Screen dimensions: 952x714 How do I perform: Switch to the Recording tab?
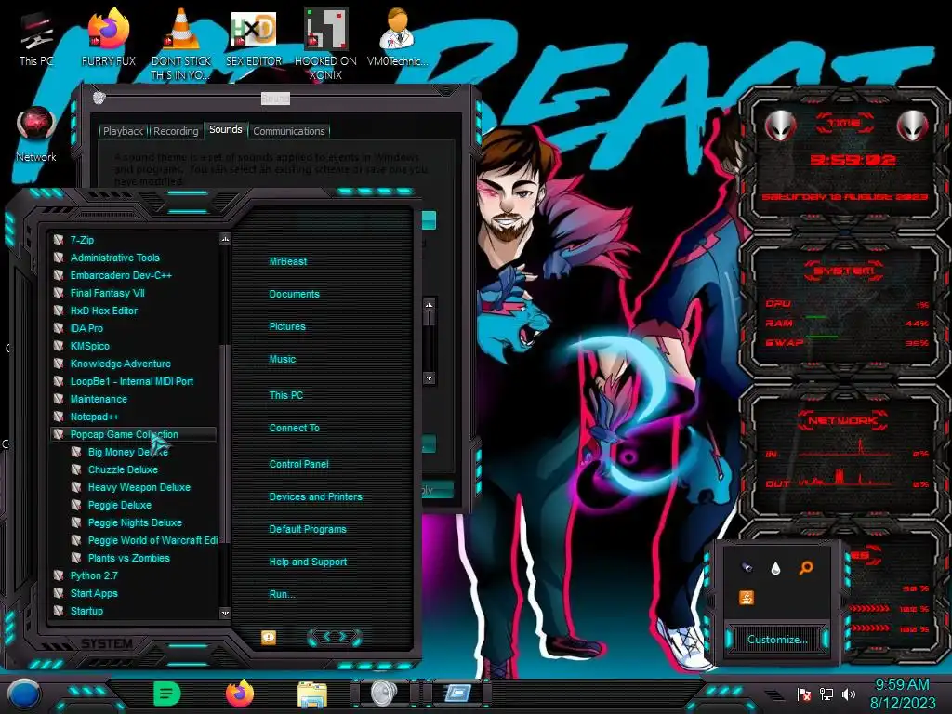click(x=176, y=131)
